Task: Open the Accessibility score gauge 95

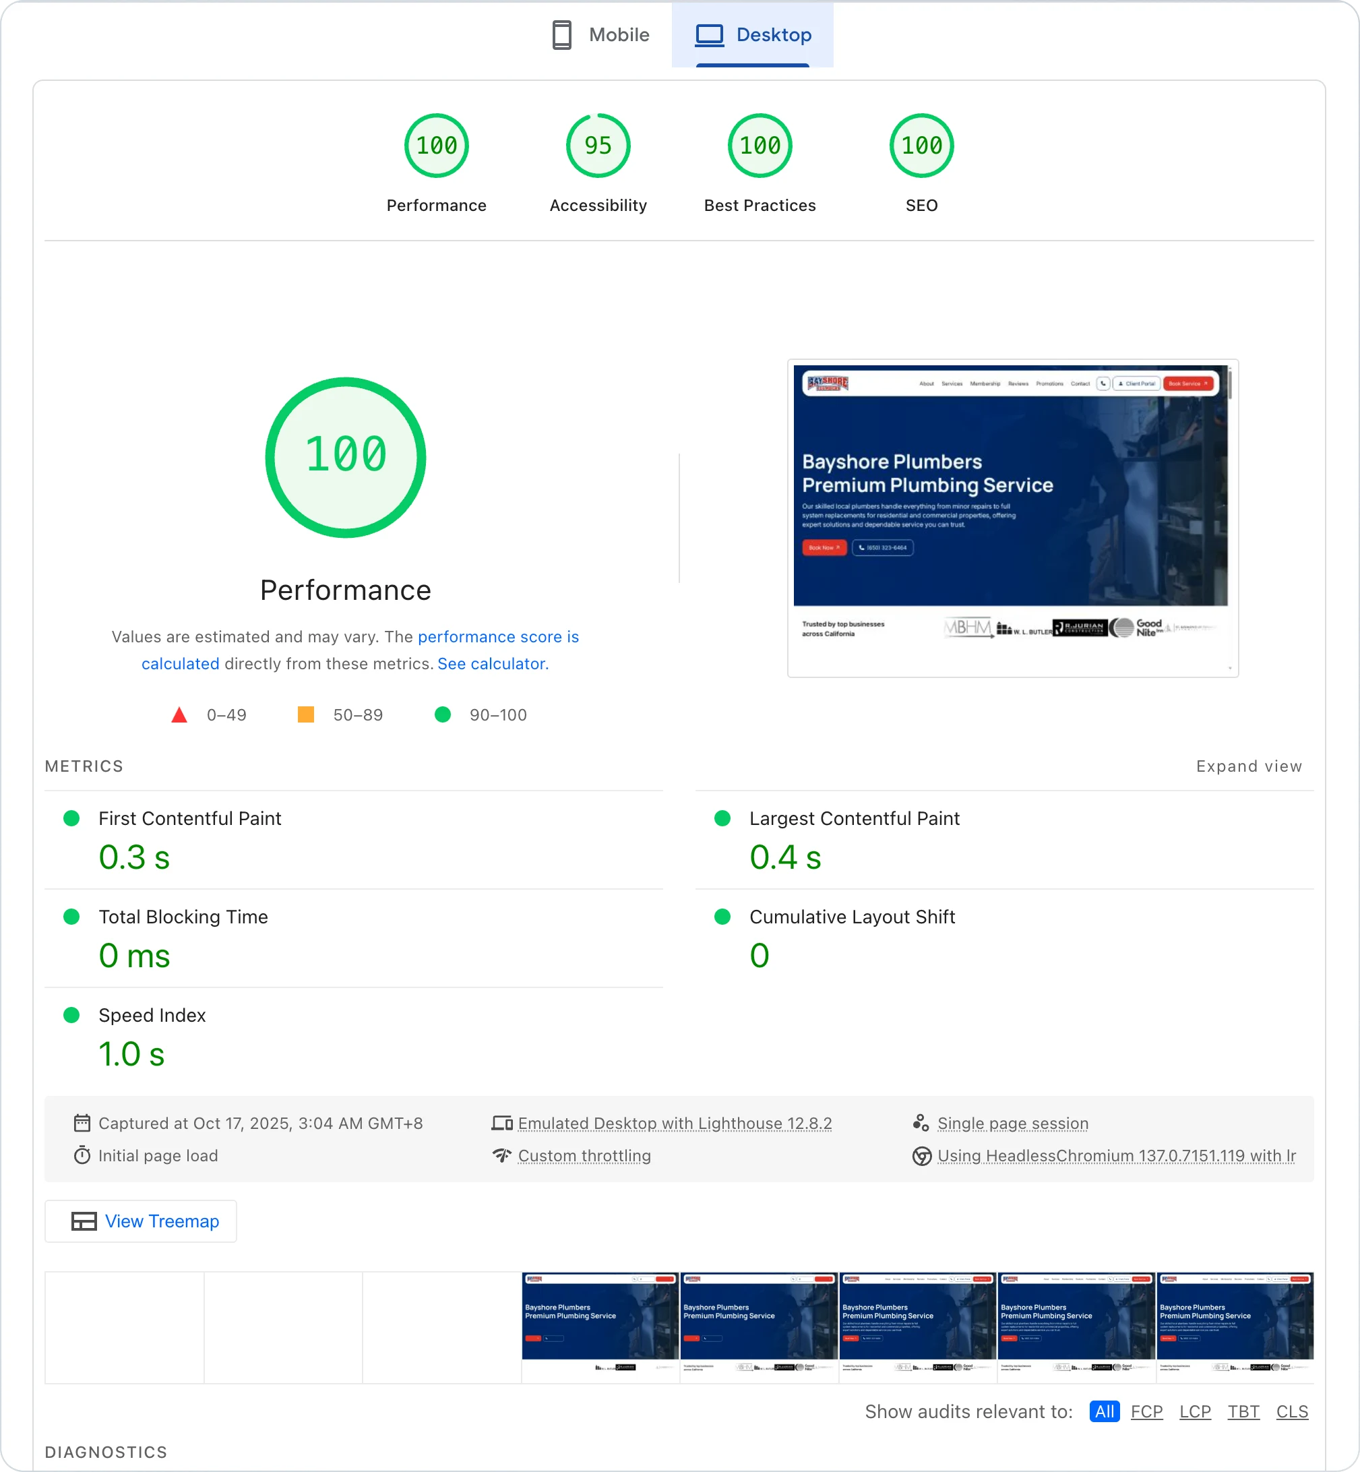Action: pyautogui.click(x=598, y=146)
